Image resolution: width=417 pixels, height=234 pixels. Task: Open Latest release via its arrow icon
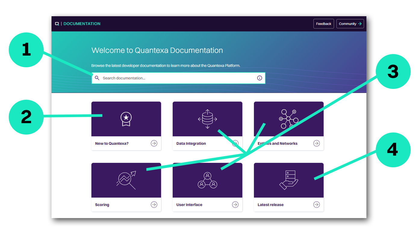[316, 205]
